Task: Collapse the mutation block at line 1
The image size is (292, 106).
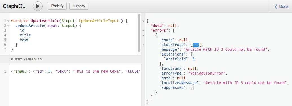Action: coord(8,21)
